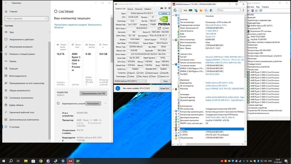
Task: Click the AIDA64 motherboard chip toolbar icon
Action: [x=185, y=11]
